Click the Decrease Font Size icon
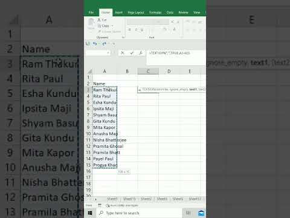This screenshot has height=218, width=290. click(178, 22)
